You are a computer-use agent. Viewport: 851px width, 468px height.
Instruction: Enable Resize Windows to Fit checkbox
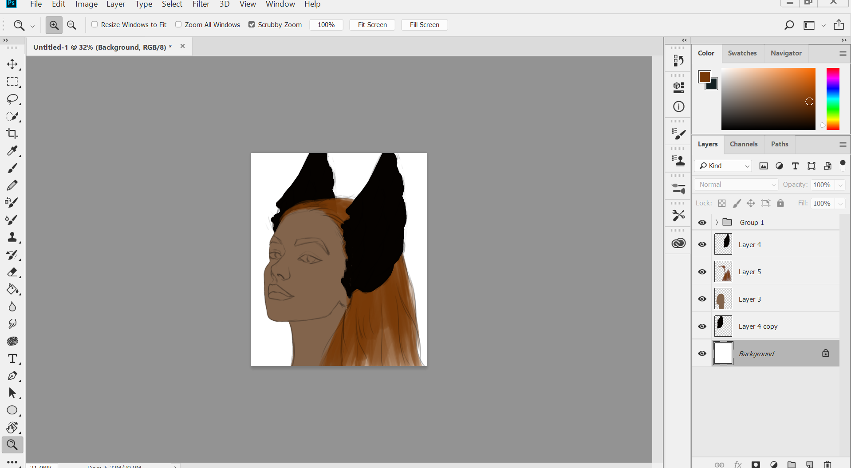tap(95, 24)
